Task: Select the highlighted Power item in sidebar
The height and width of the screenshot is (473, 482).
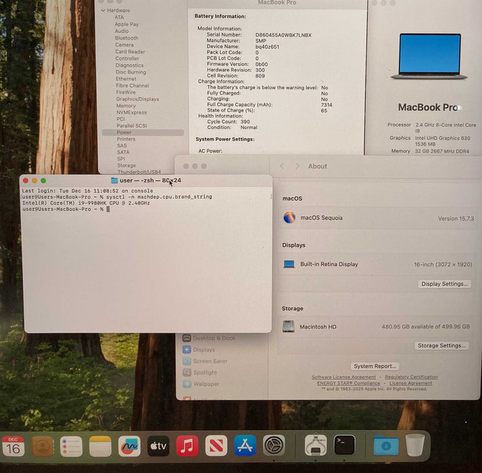Action: click(143, 132)
